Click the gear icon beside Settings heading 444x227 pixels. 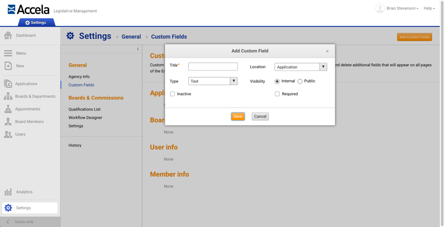click(70, 36)
